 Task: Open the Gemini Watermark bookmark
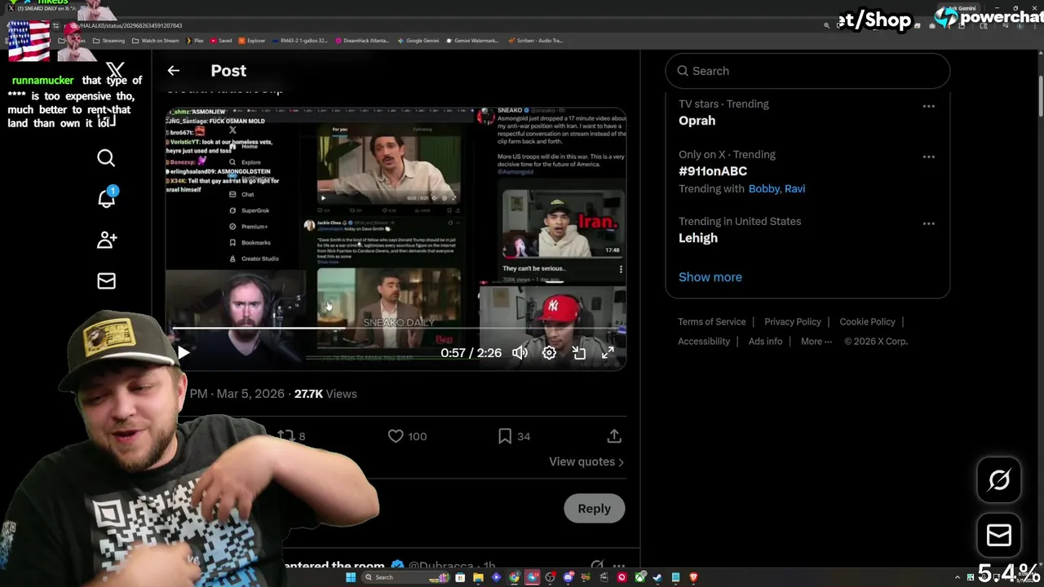click(472, 40)
